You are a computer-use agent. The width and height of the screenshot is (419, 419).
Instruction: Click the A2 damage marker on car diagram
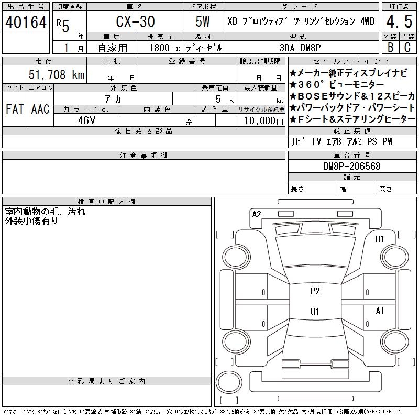point(257,214)
